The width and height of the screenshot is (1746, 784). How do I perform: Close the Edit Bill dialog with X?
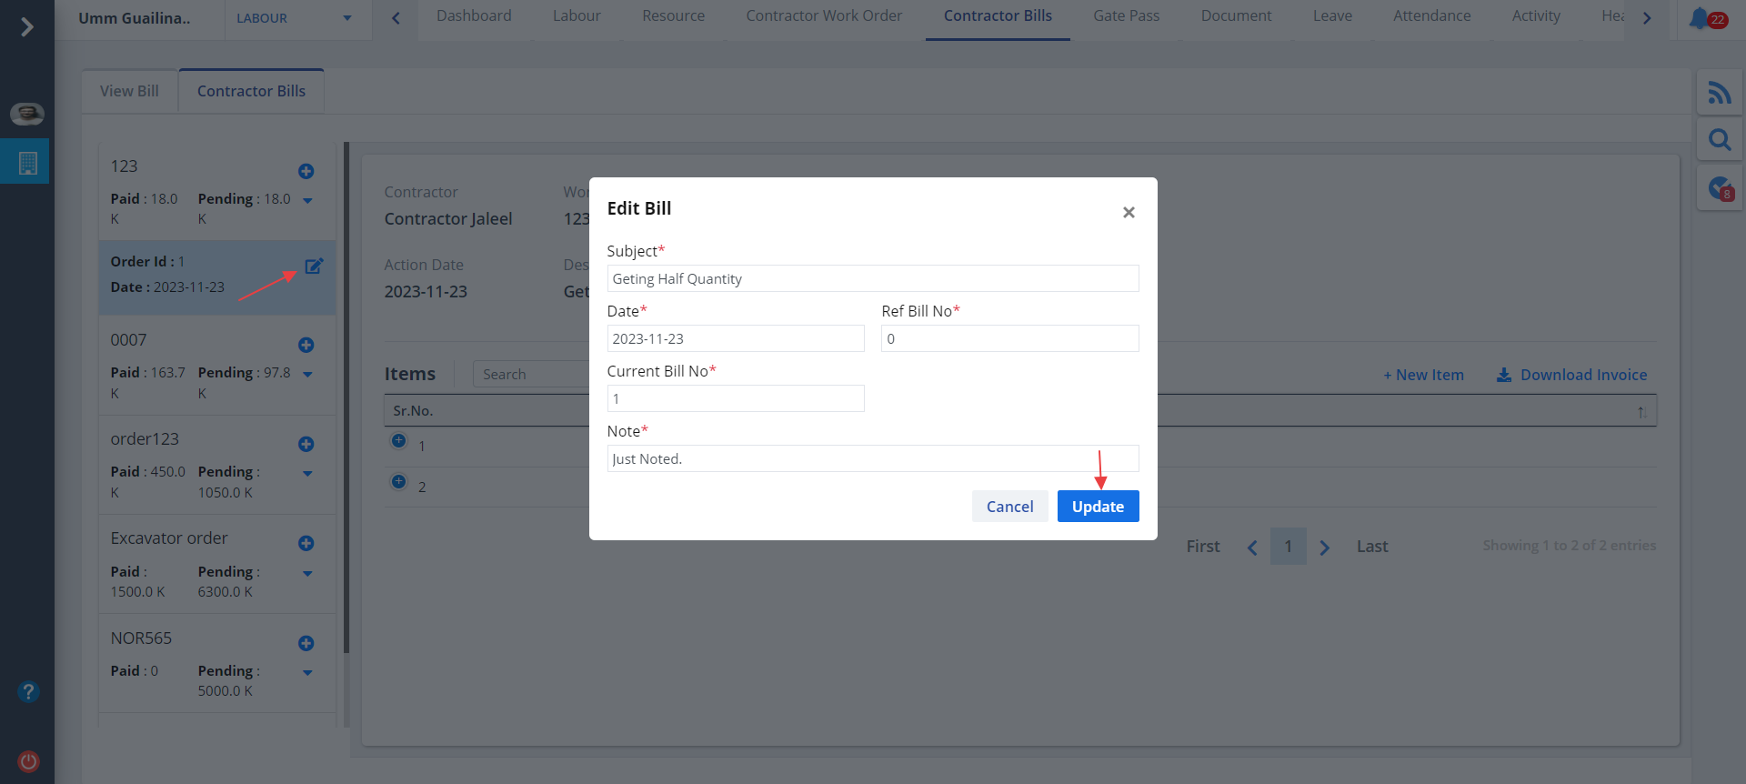click(1129, 212)
